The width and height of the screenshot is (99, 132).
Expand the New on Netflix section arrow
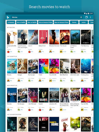91,85
